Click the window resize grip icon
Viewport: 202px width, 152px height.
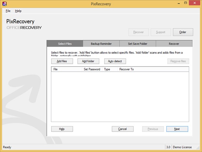198,148
